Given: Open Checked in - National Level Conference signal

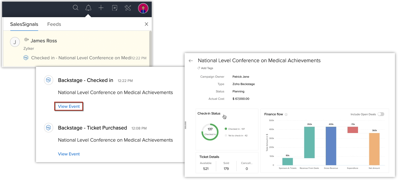Looking at the screenshot, I should tap(81, 58).
